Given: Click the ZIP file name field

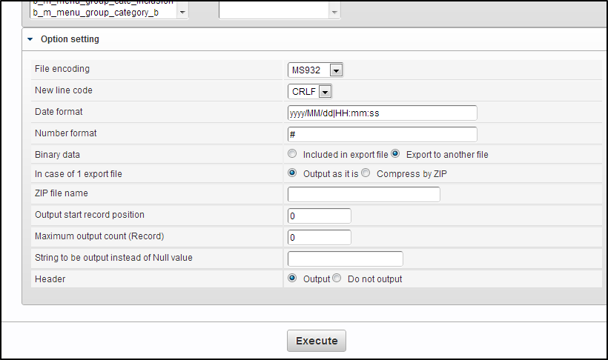Looking at the screenshot, I should pos(363,195).
